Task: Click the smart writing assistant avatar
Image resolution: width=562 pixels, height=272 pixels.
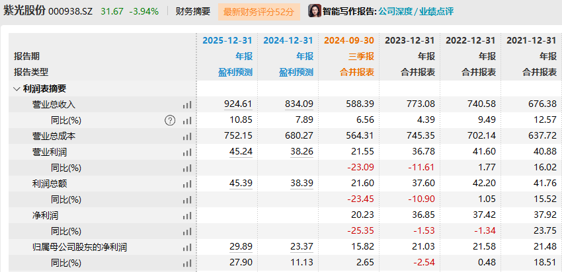Action: (315, 11)
